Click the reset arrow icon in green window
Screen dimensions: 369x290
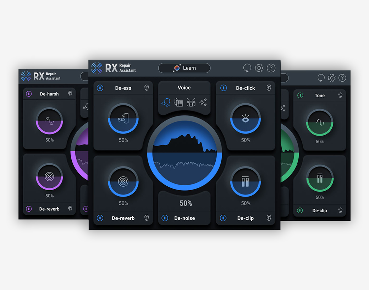tap(321, 78)
